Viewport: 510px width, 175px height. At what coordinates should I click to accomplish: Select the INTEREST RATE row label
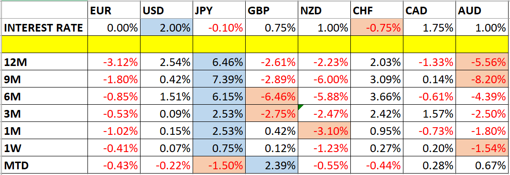pos(44,28)
